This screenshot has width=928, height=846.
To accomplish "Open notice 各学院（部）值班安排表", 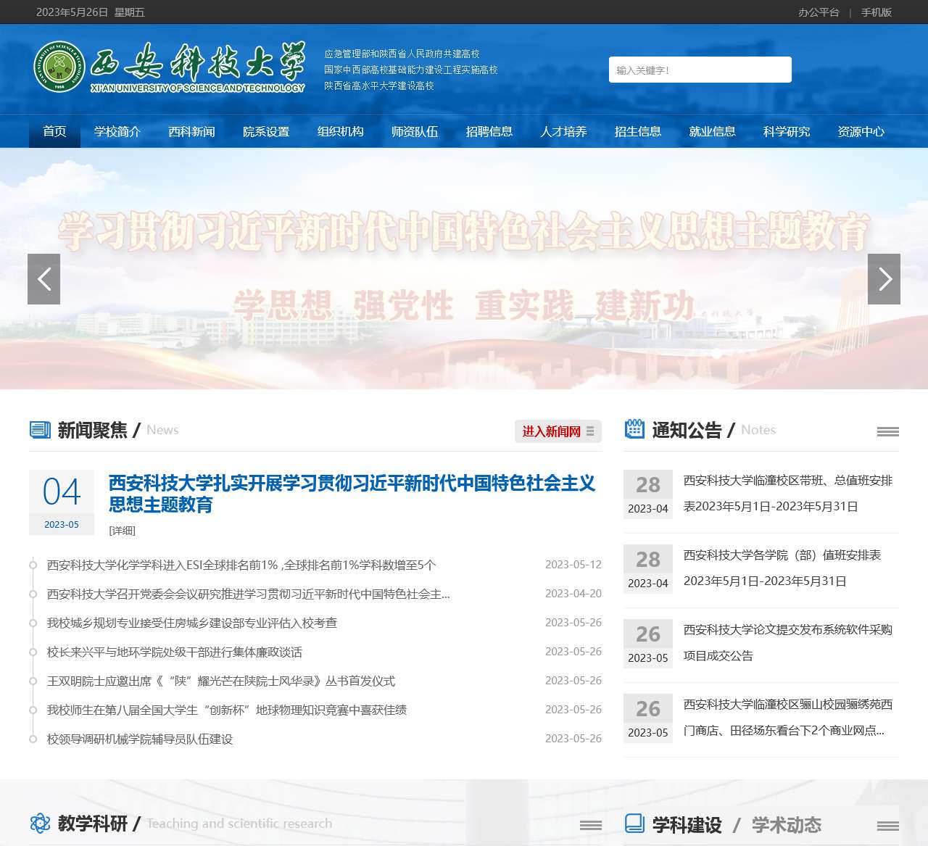I will click(x=782, y=568).
